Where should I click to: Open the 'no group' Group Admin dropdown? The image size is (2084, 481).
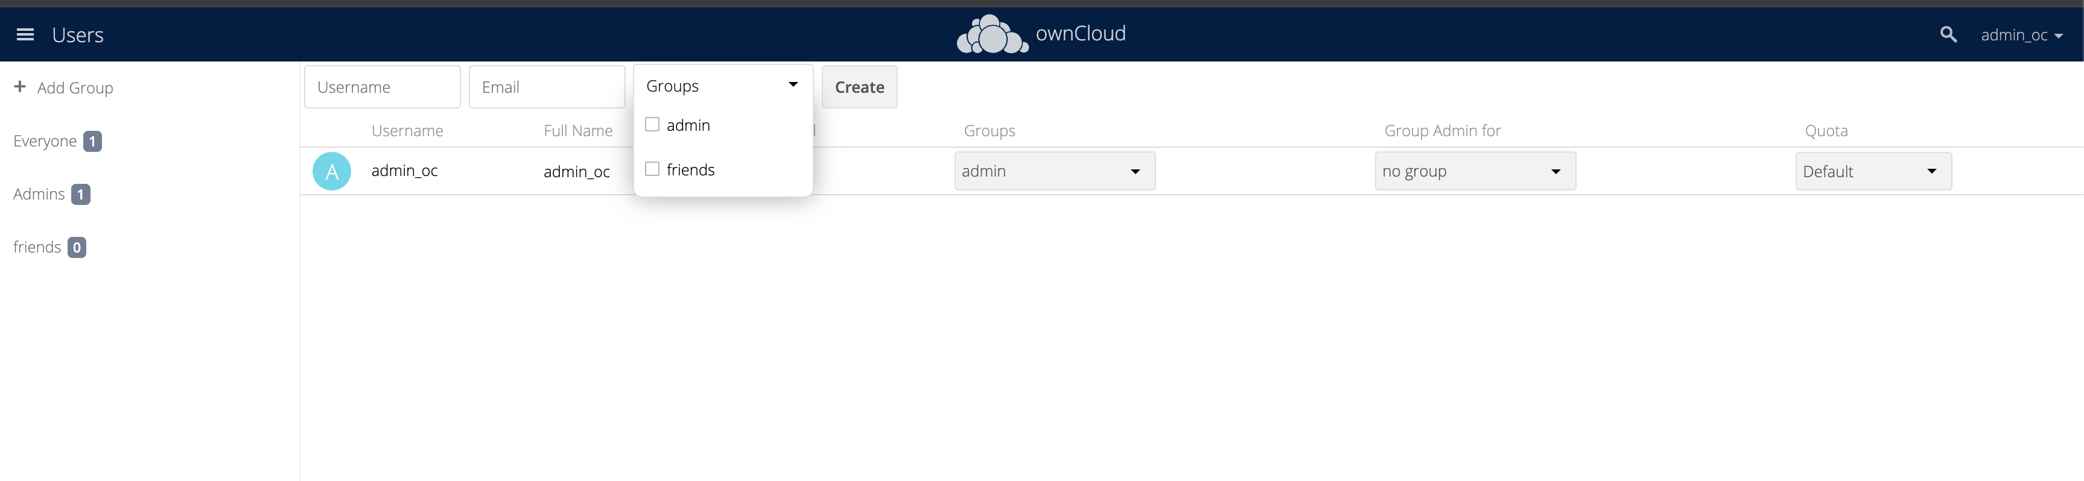coord(1475,171)
